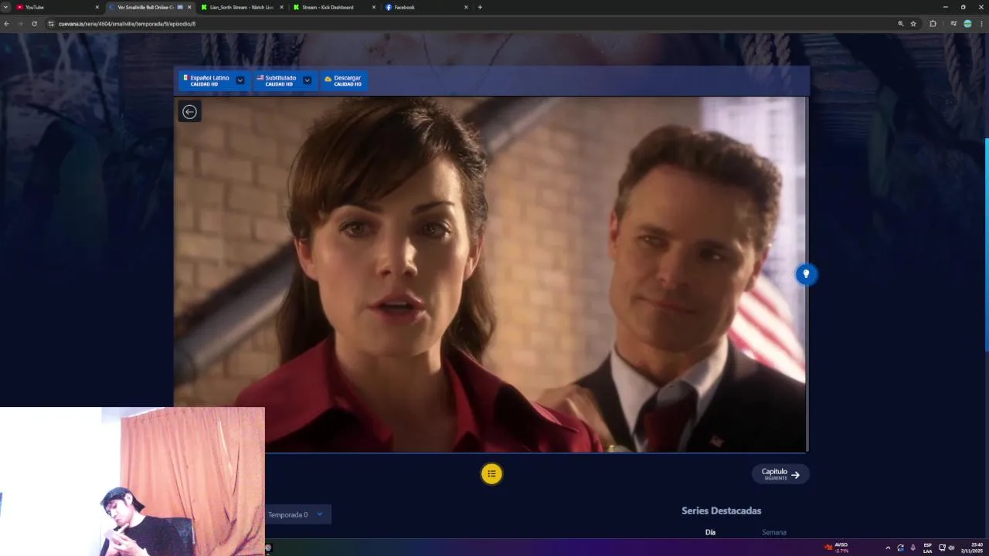The height and width of the screenshot is (556, 989).
Task: Click the microphone tray icon
Action: (913, 548)
